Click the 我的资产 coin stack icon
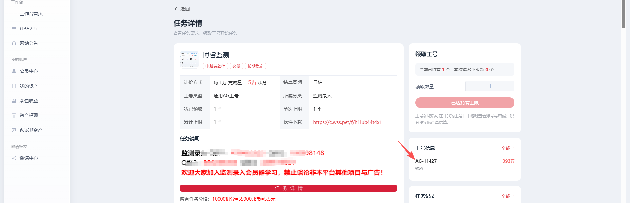The width and height of the screenshot is (630, 203). [x=14, y=86]
